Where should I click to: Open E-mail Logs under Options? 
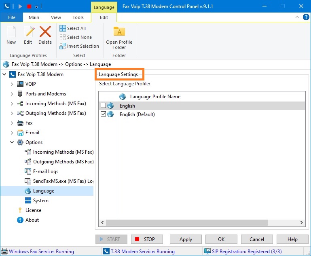coord(42,171)
